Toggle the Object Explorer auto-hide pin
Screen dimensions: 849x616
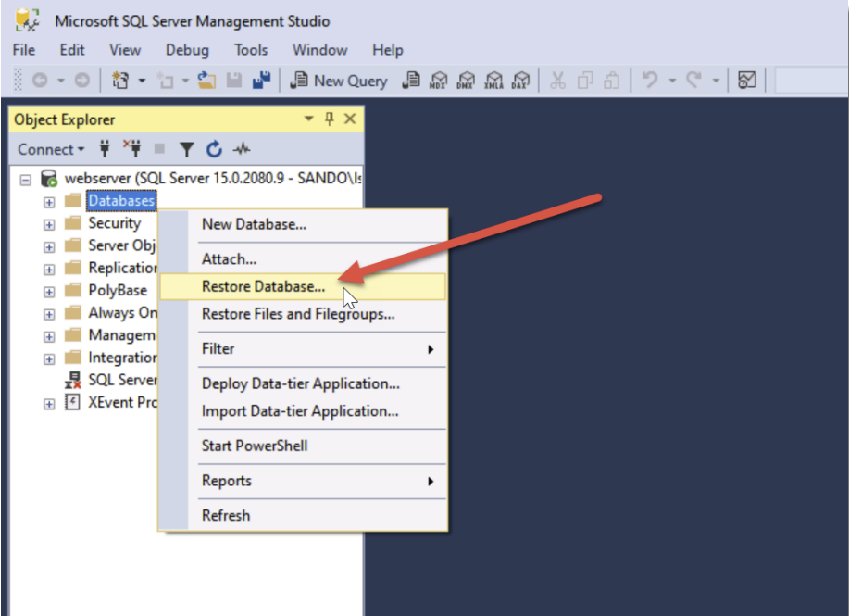(330, 119)
